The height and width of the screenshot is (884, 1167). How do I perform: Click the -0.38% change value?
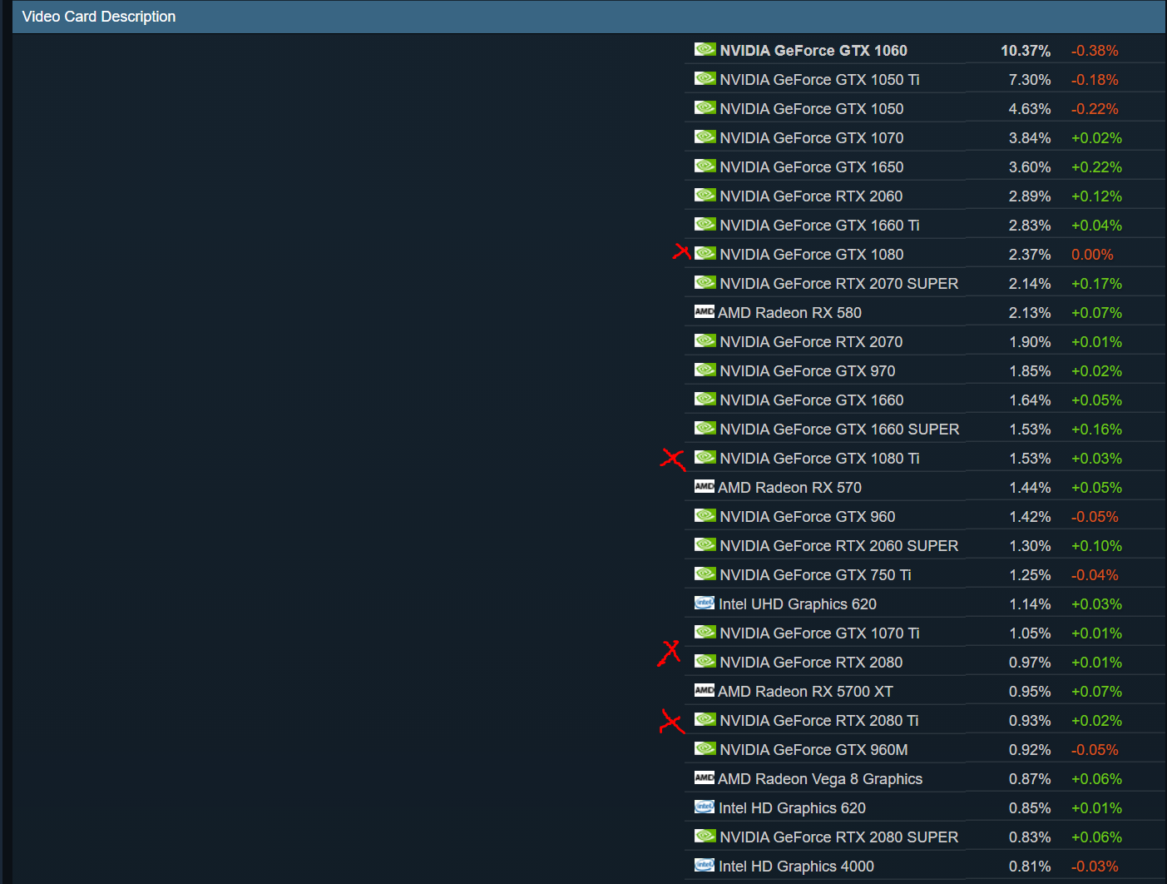click(x=1095, y=51)
